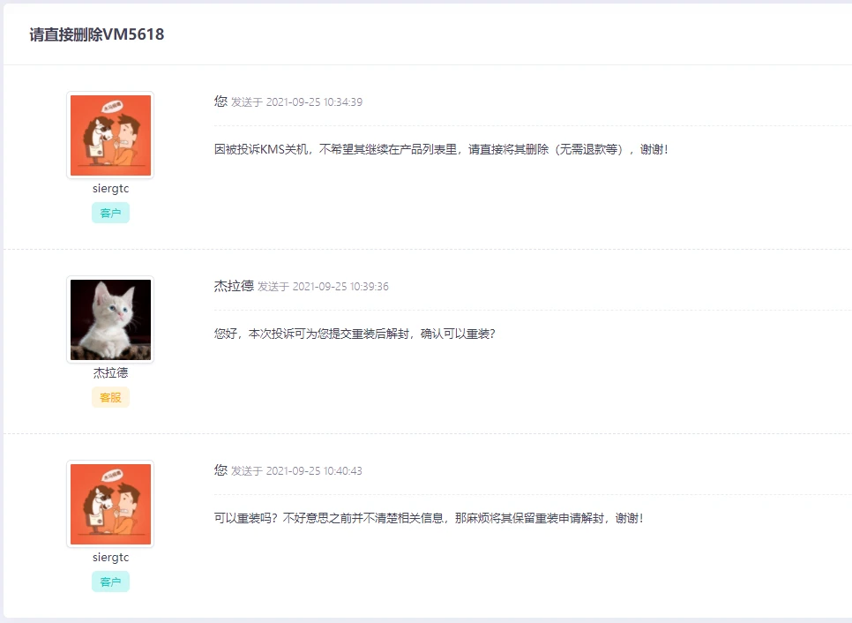The width and height of the screenshot is (852, 623).
Task: Click the timestamp 2021-09-25 10:39:36
Action: (340, 287)
